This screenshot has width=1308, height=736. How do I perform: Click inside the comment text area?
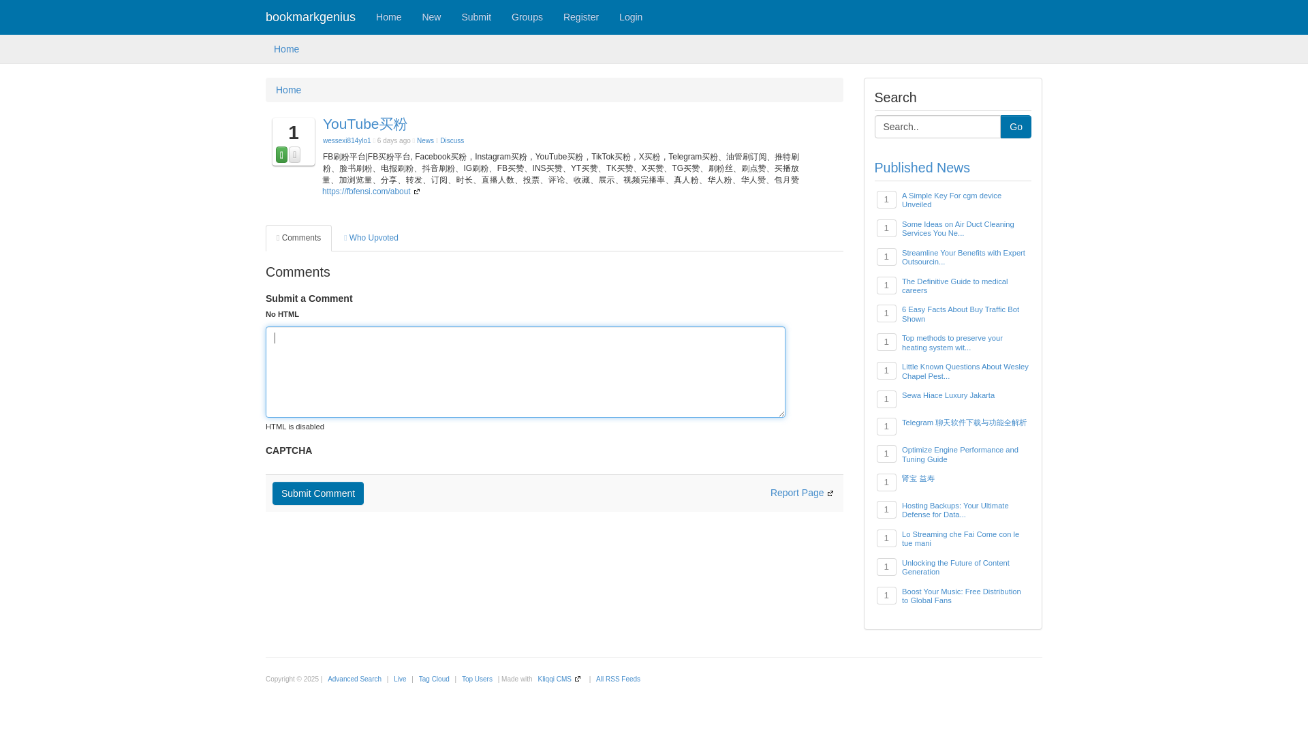click(525, 372)
